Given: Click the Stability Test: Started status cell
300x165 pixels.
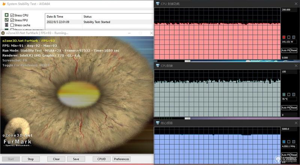Looking at the screenshot, I should [97, 22].
